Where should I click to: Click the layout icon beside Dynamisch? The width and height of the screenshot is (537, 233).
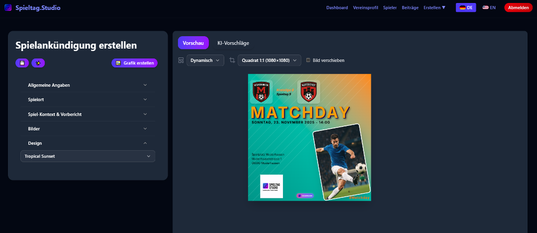[x=181, y=60]
